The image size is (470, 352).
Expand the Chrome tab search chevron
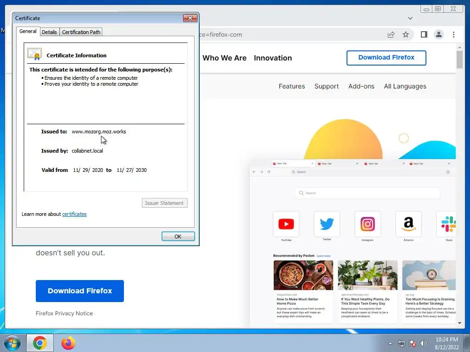(x=410, y=18)
